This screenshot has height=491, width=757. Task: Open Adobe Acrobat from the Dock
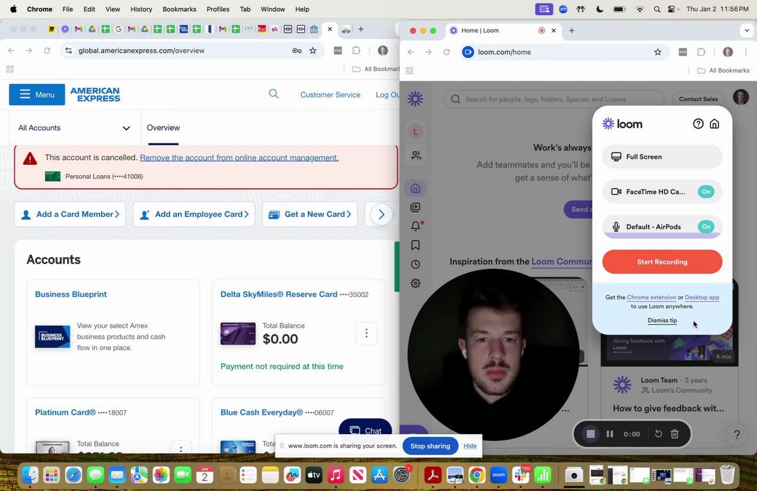pos(434,474)
